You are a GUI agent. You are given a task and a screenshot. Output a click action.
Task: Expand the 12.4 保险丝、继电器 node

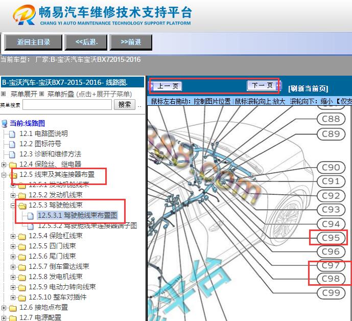coord(4,165)
